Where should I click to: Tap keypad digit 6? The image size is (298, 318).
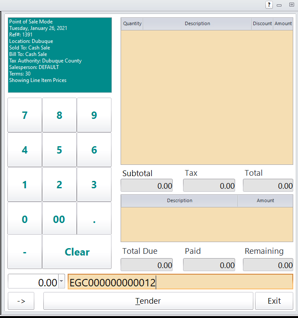click(94, 150)
